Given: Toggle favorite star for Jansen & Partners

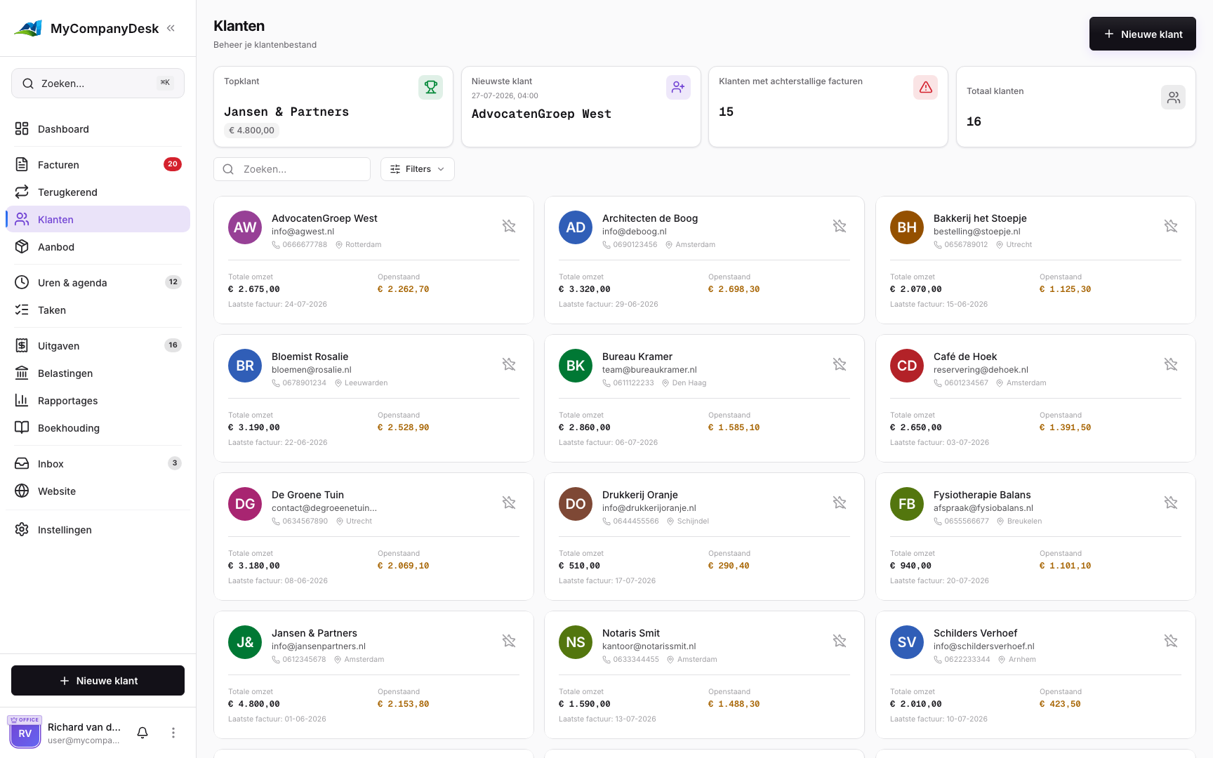Looking at the screenshot, I should [509, 641].
